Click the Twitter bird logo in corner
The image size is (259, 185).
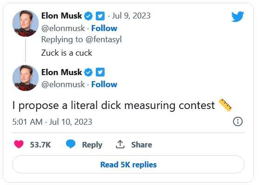point(238,17)
